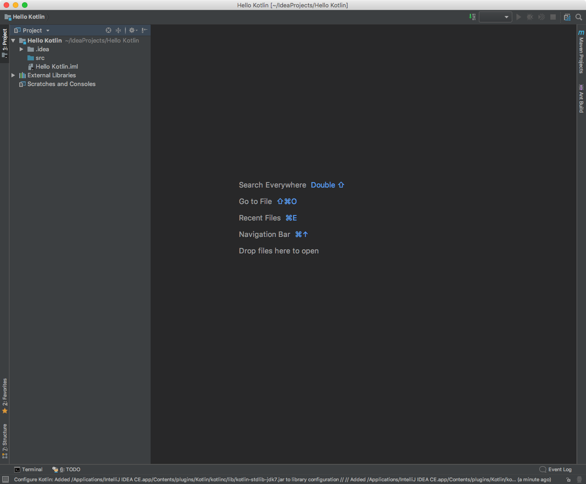586x484 pixels.
Task: Click the ~/IdeaProjects/Hello Kotlin path text
Action: [x=102, y=41]
